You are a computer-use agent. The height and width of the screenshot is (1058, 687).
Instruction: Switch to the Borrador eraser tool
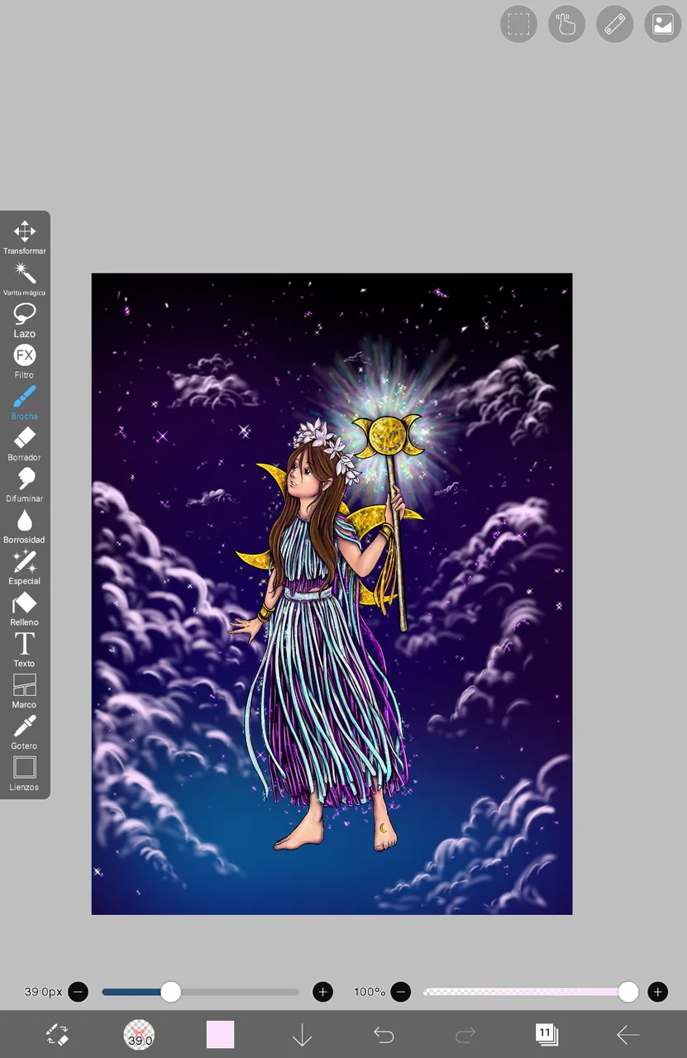pos(24,443)
